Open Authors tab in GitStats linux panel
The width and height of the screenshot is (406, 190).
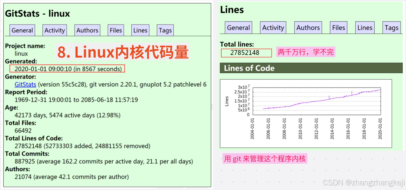click(87, 30)
